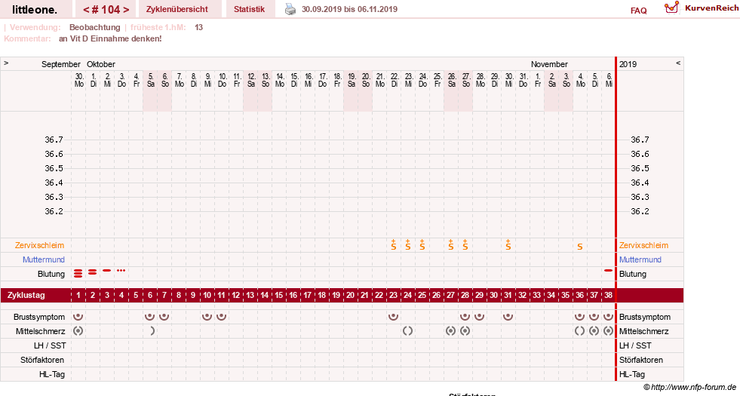740x396 pixels.
Task: Click Brustsymptom icon on cycle day 7
Action: [164, 316]
